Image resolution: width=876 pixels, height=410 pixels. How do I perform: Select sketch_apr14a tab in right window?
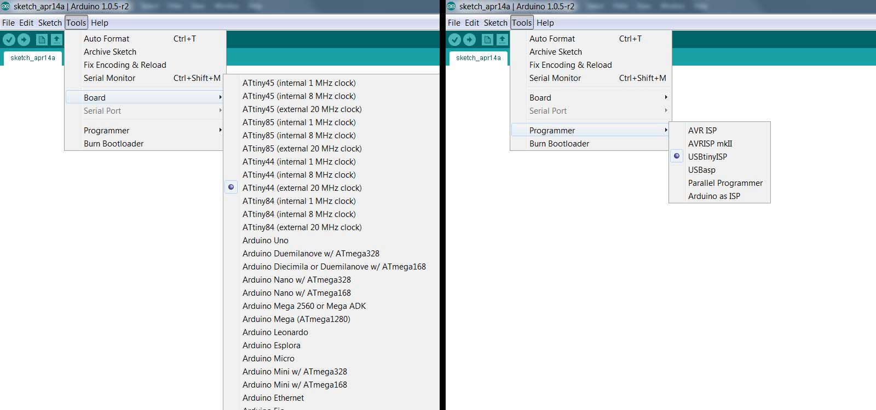coord(479,58)
